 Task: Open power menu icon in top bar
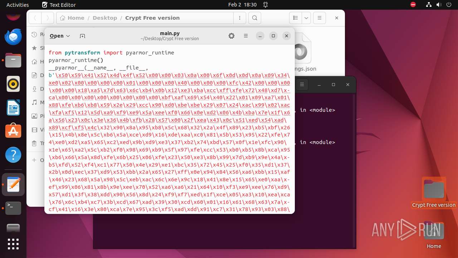click(449, 5)
